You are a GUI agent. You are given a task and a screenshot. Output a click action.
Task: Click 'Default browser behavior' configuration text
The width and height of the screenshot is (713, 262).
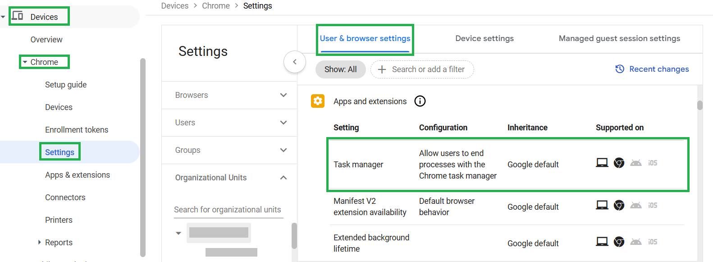click(x=447, y=207)
